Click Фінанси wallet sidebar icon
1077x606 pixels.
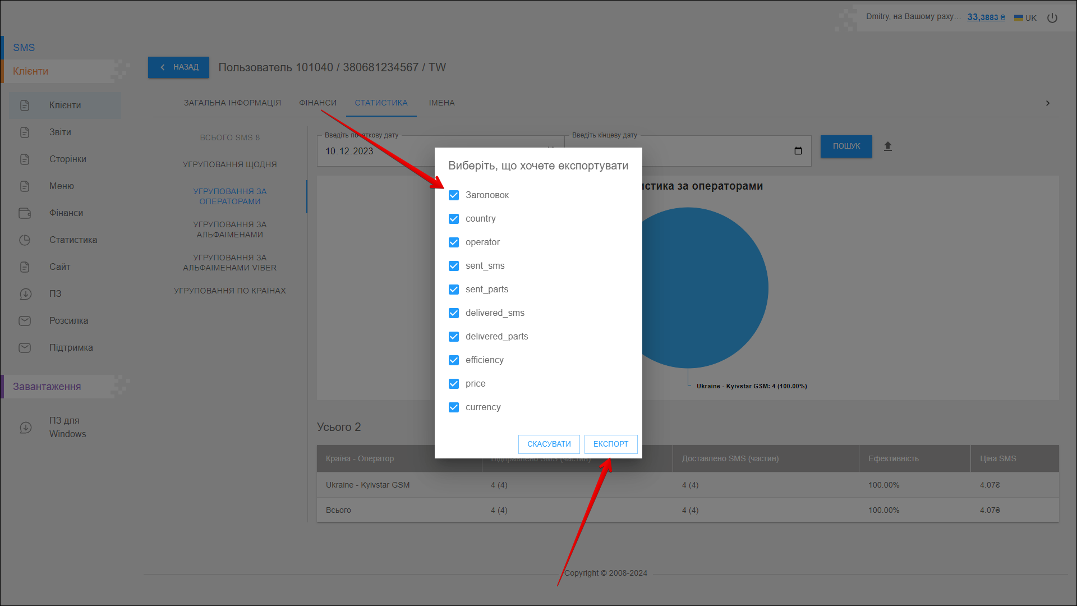point(25,213)
